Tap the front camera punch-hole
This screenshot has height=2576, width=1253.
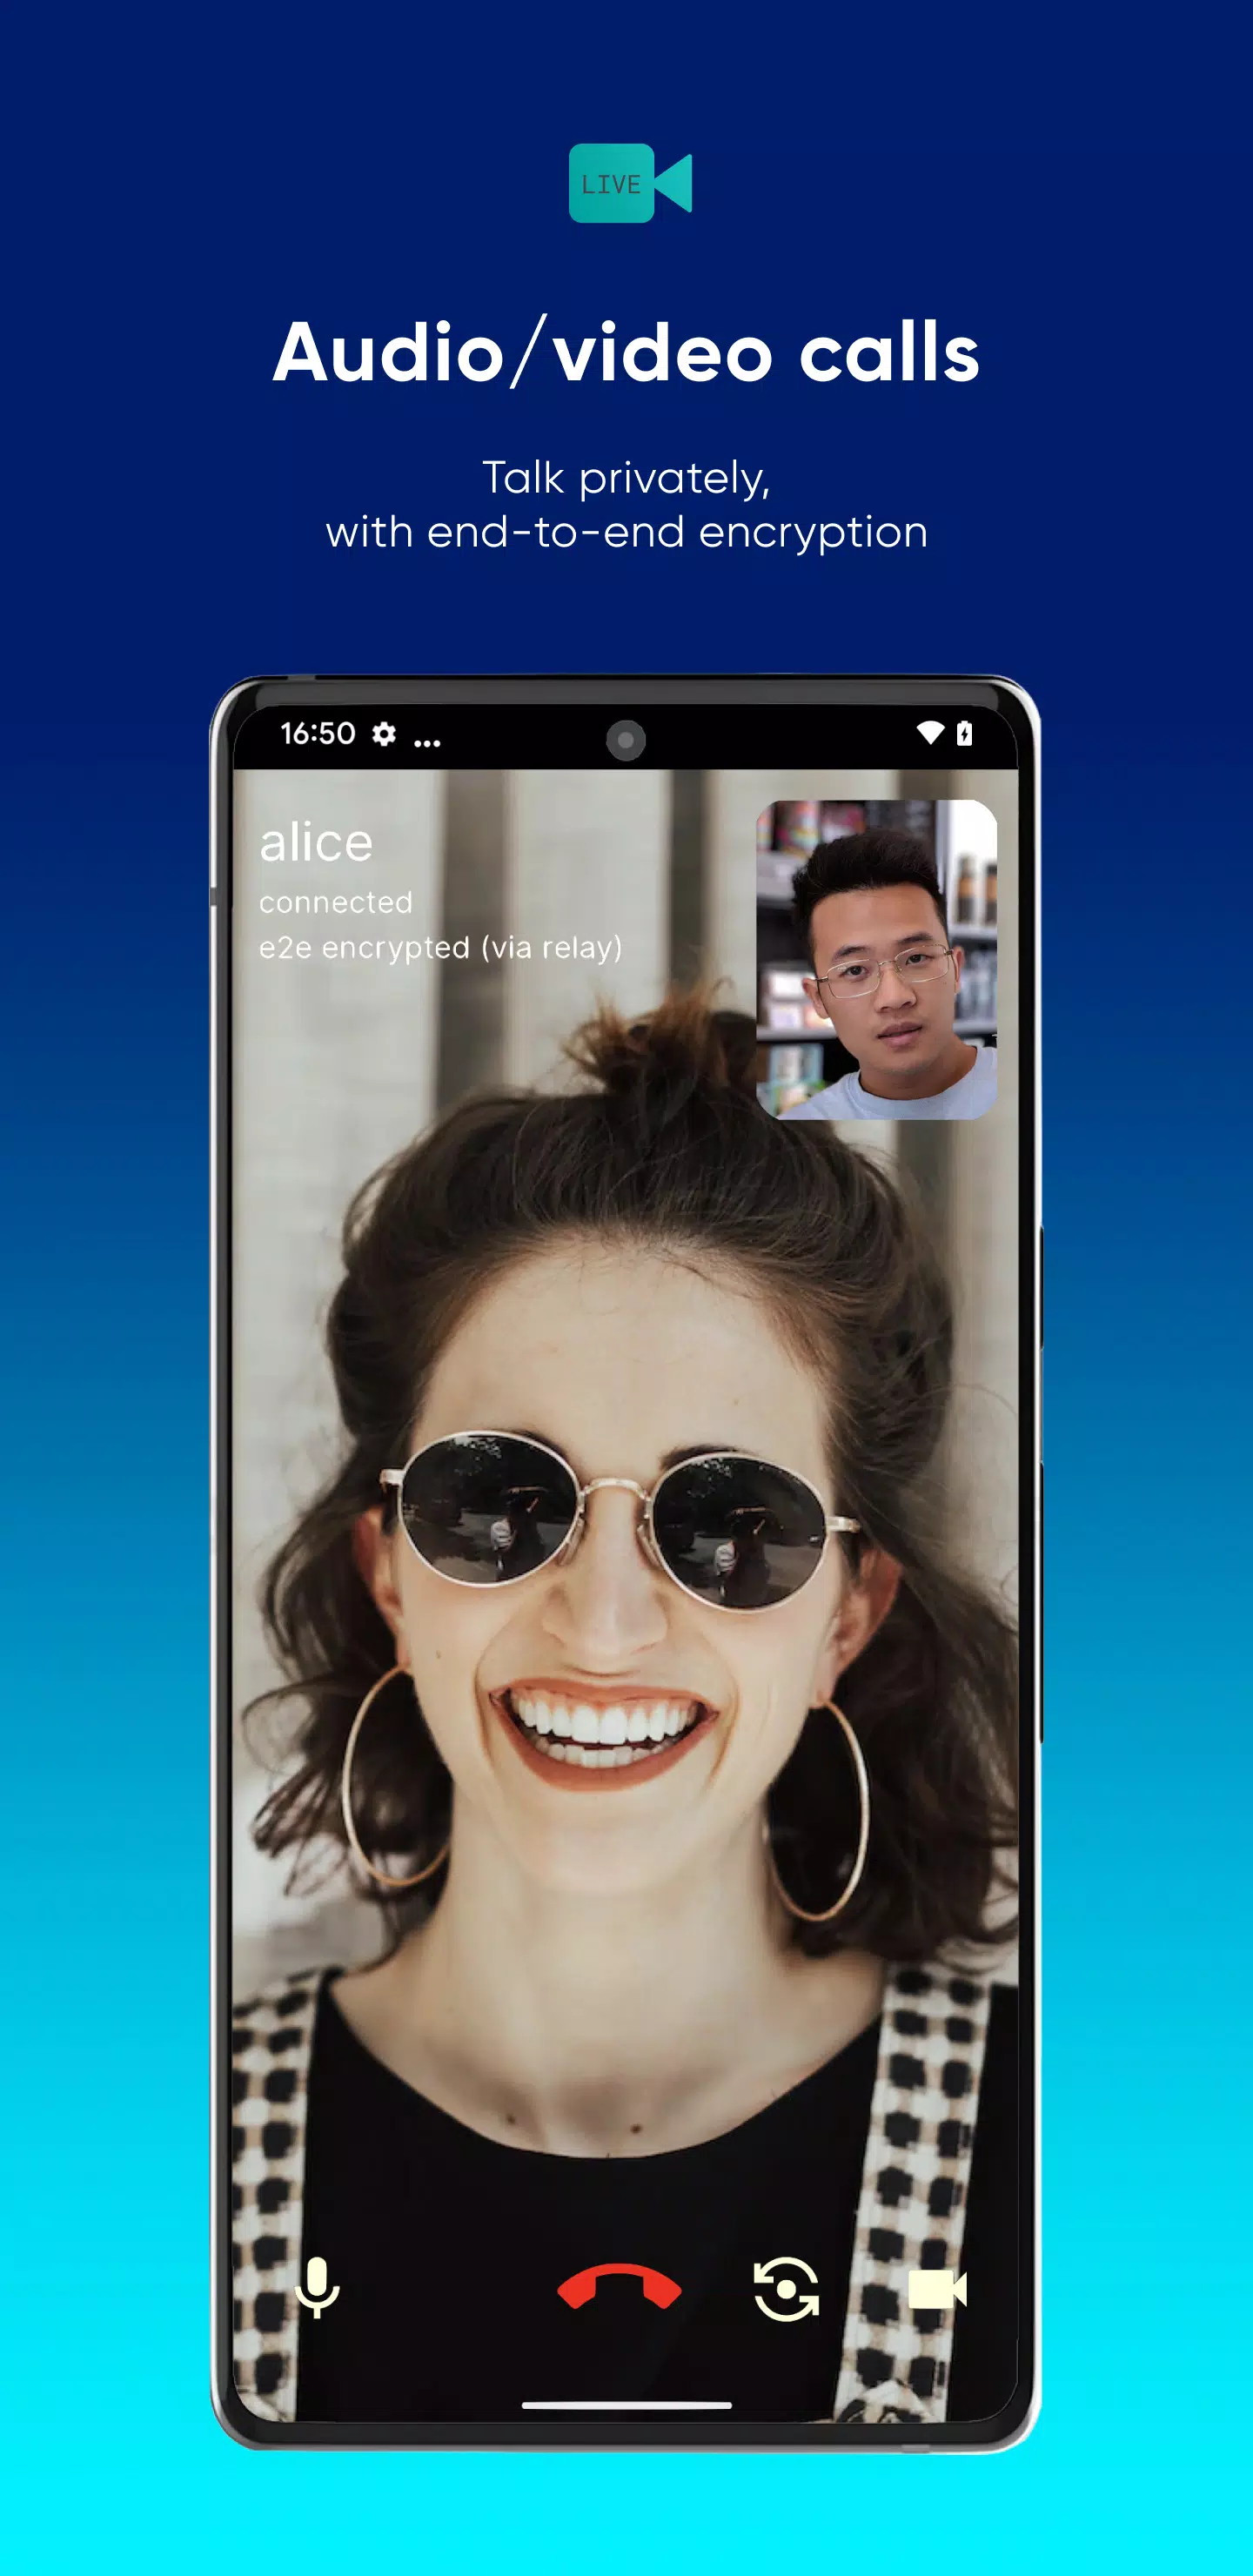click(x=626, y=740)
